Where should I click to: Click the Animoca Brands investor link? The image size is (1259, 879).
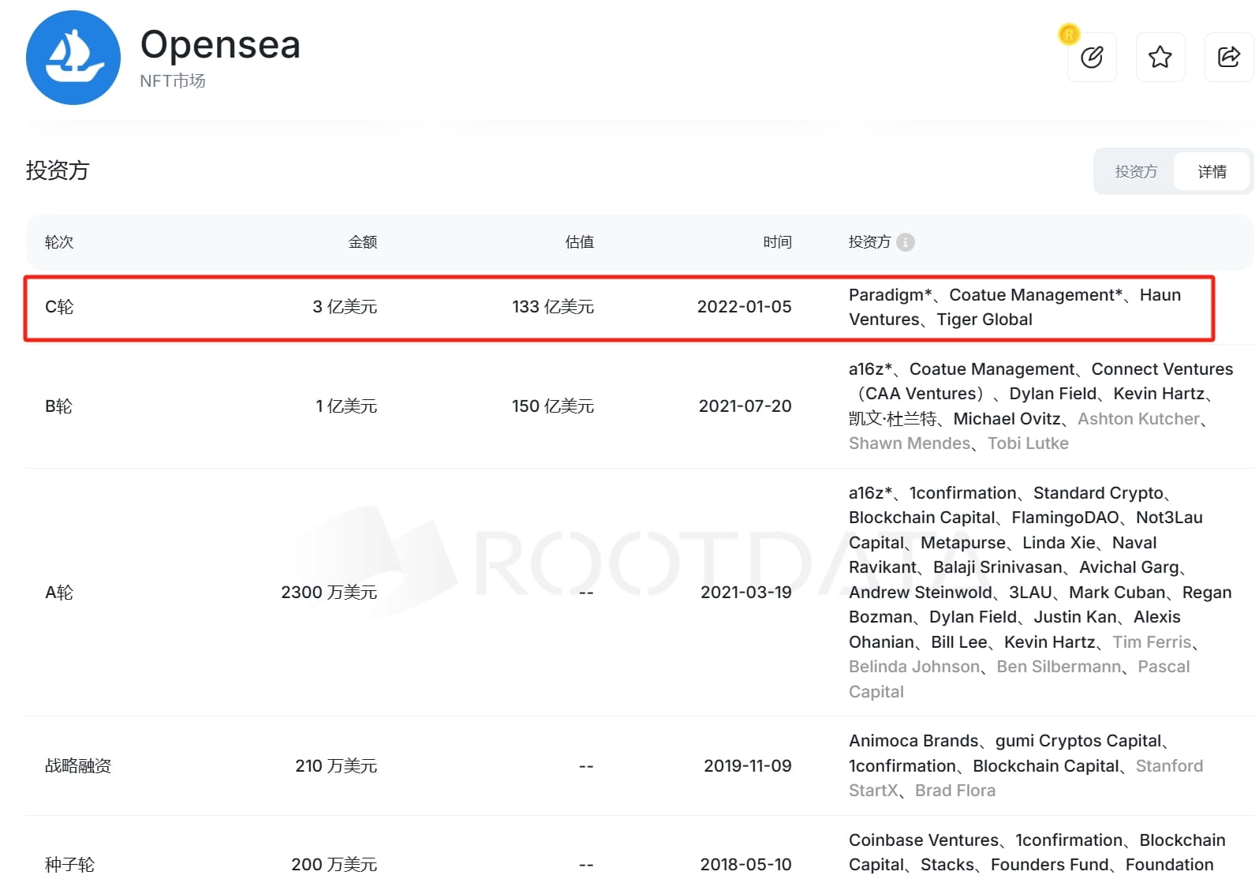pyautogui.click(x=913, y=741)
